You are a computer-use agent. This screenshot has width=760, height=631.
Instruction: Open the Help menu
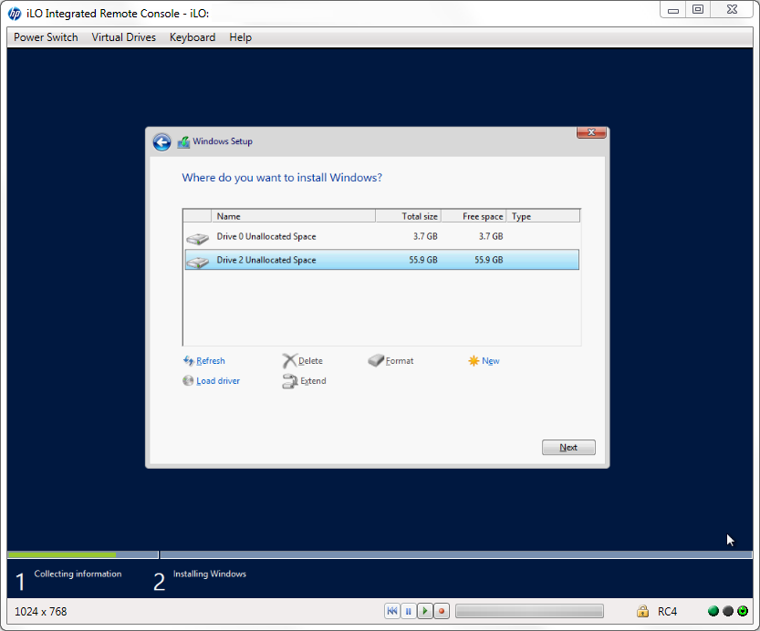pos(241,37)
